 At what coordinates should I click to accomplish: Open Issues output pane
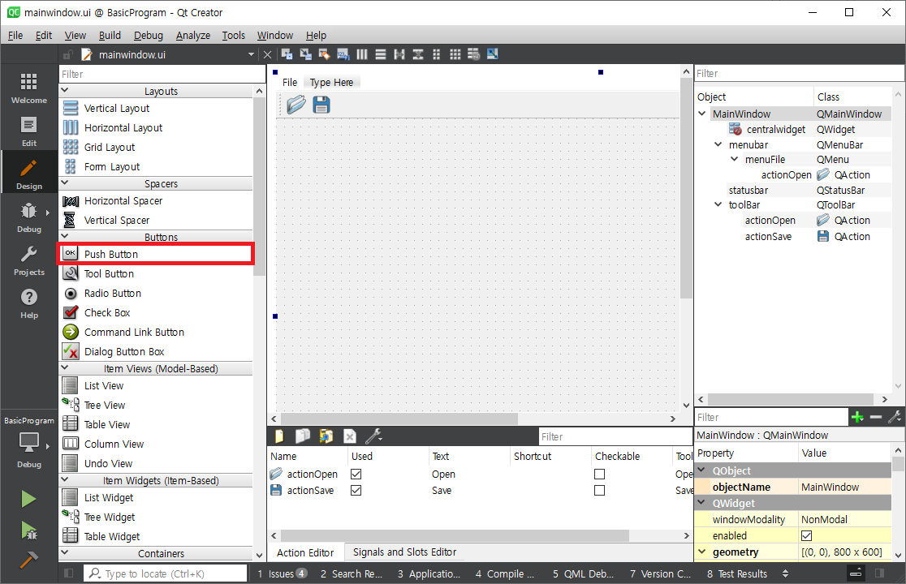click(x=282, y=573)
